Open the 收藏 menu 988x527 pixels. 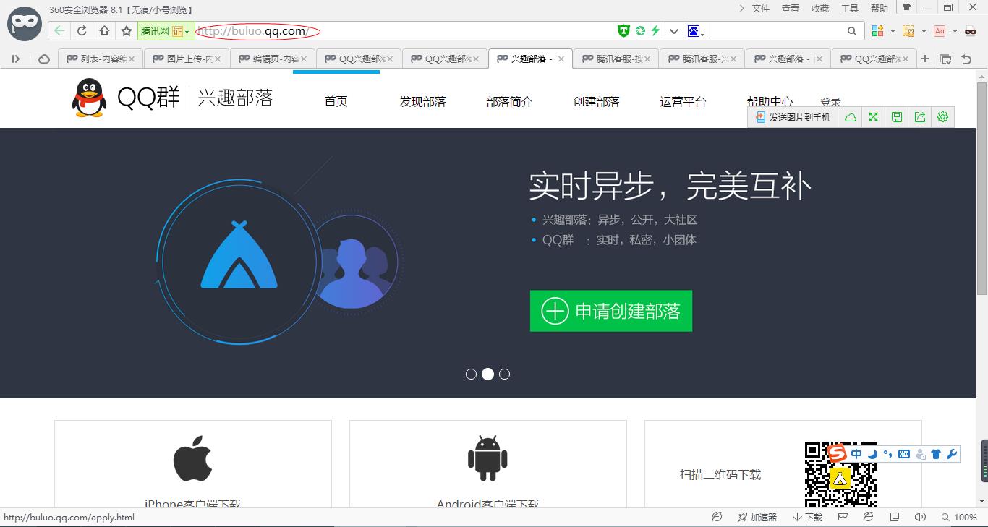pyautogui.click(x=820, y=9)
